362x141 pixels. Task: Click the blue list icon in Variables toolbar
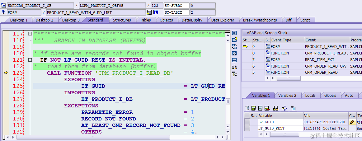click(261, 108)
